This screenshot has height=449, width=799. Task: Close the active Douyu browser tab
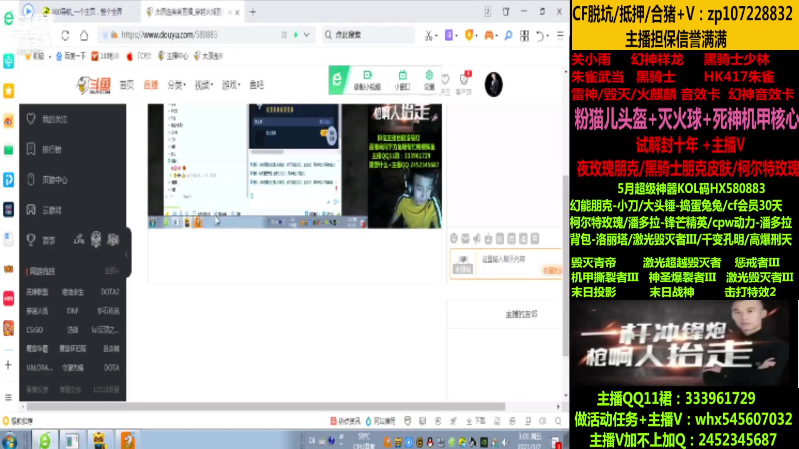237,12
